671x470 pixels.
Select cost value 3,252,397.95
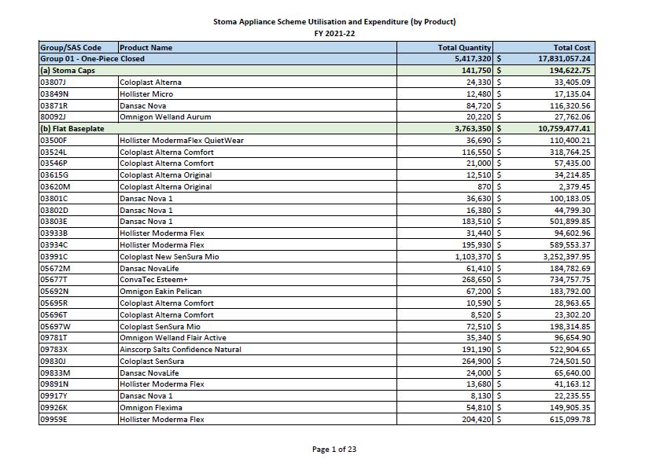click(x=544, y=256)
